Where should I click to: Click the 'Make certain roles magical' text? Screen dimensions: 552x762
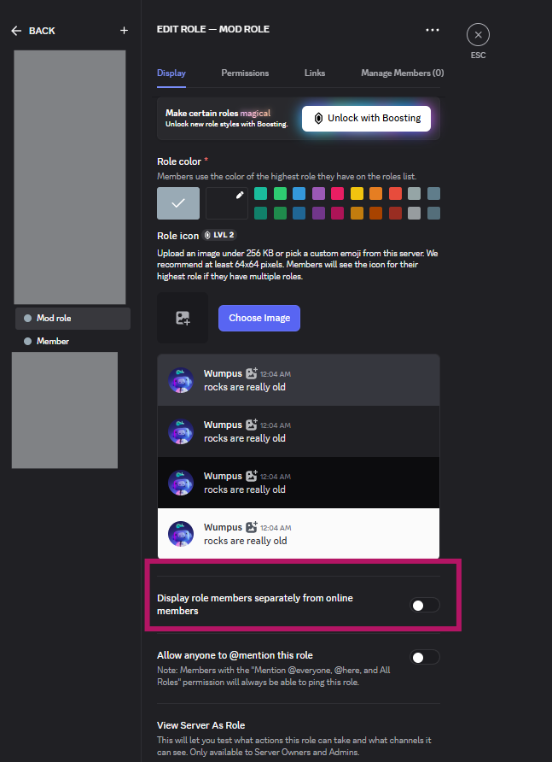click(x=218, y=114)
